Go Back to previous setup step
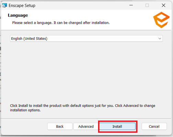 tap(60, 126)
